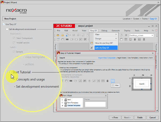
Task: Toggle the Use 'Easy UI' checkbox
Action: (3, 24)
